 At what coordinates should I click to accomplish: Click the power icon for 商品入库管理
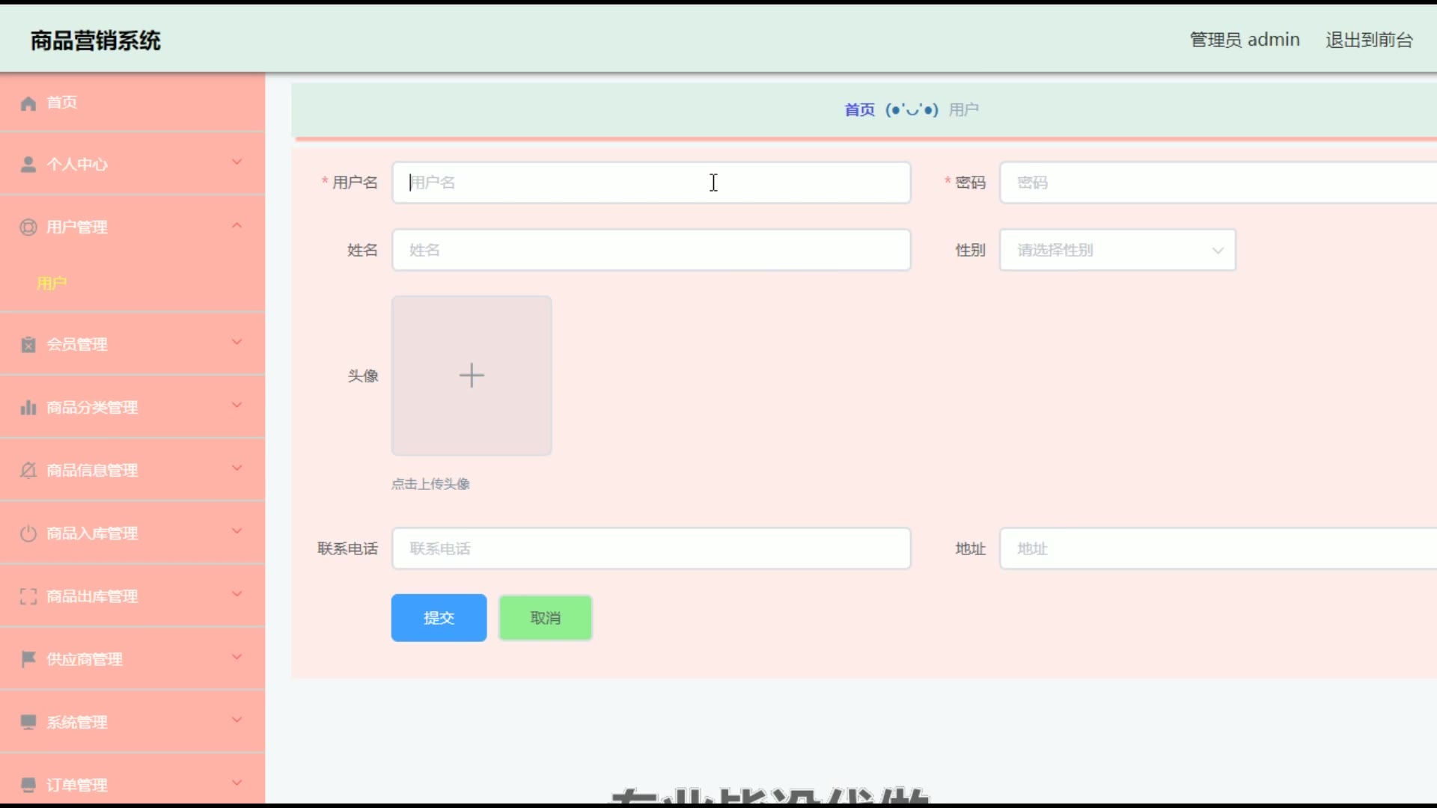pos(28,533)
